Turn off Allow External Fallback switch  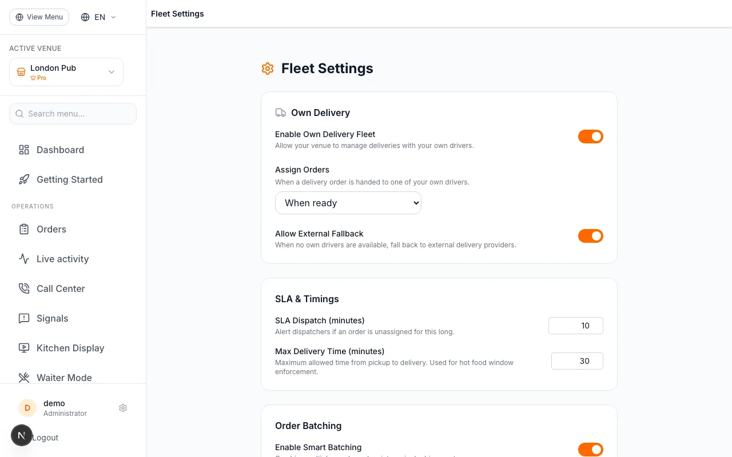591,236
